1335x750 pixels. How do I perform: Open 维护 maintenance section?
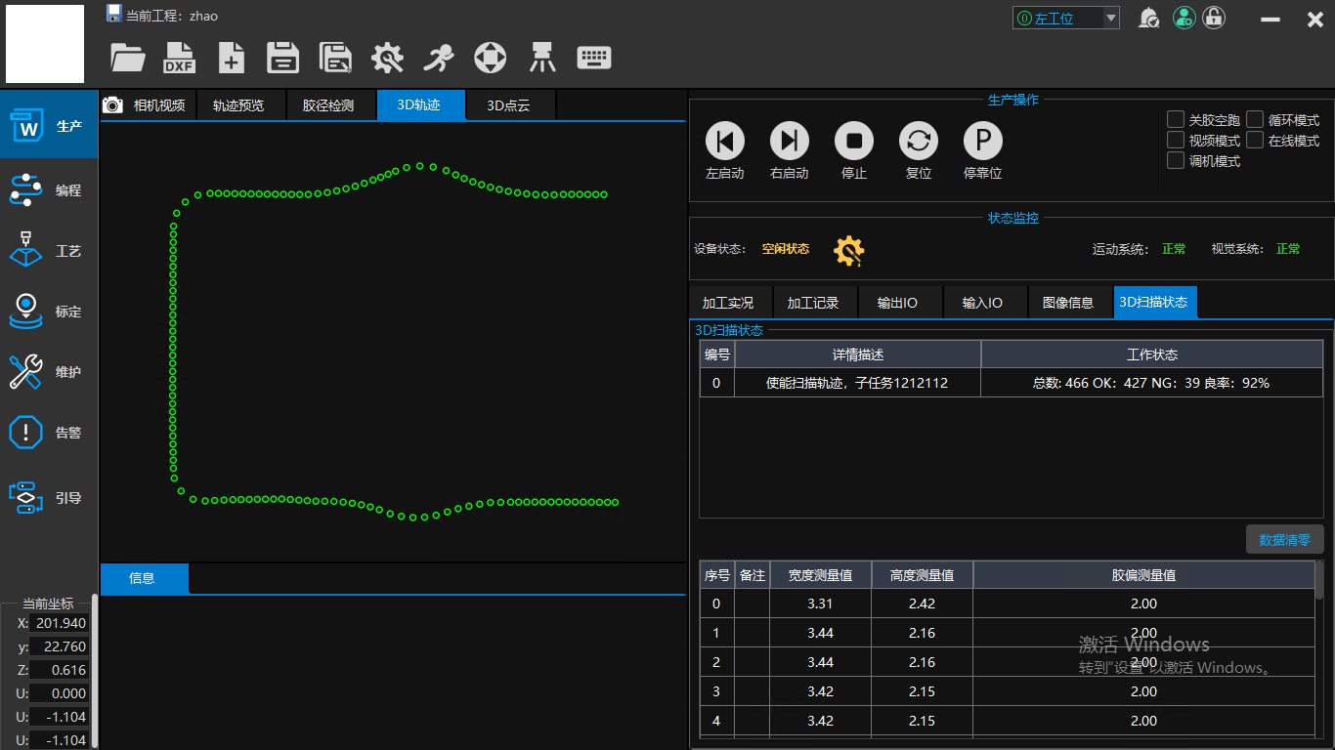49,372
